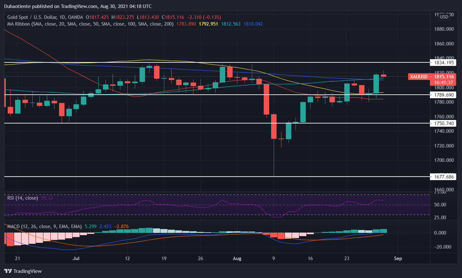Image resolution: width=462 pixels, height=278 pixels.
Task: Click the 12 date label on time axis
Action: pyautogui.click(x=127, y=258)
